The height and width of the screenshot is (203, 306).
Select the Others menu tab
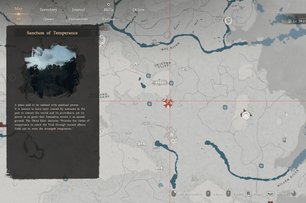click(x=138, y=10)
